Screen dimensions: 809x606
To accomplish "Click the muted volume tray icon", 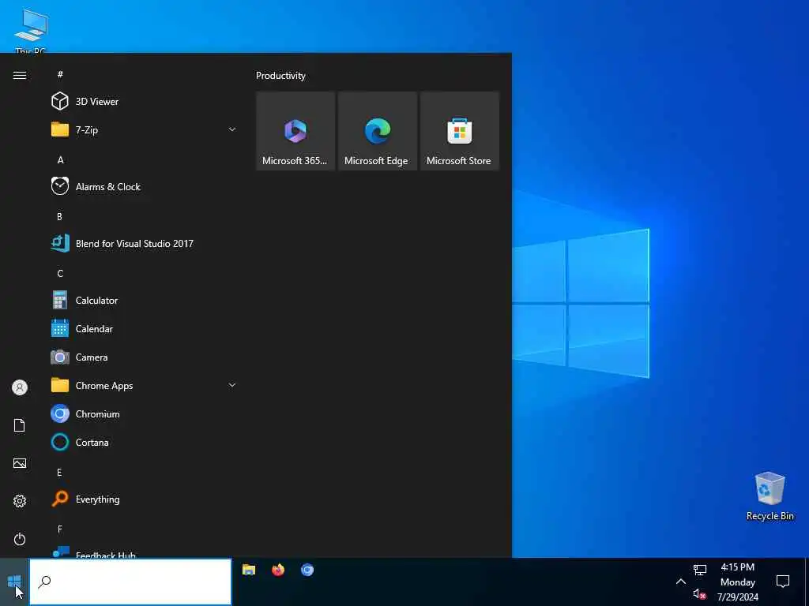I will (700, 594).
